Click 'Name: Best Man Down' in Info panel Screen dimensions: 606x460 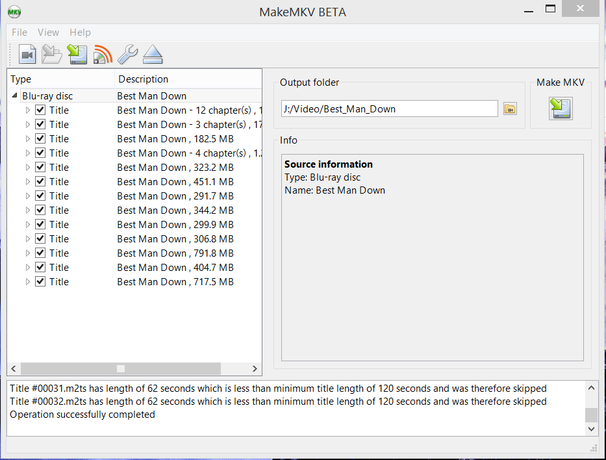point(335,190)
